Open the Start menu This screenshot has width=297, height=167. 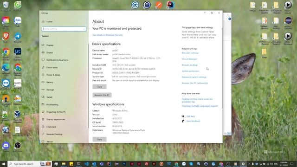[x=4, y=164]
